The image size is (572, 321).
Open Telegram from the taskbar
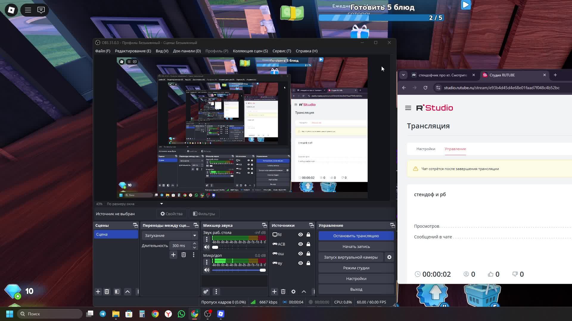(x=103, y=314)
